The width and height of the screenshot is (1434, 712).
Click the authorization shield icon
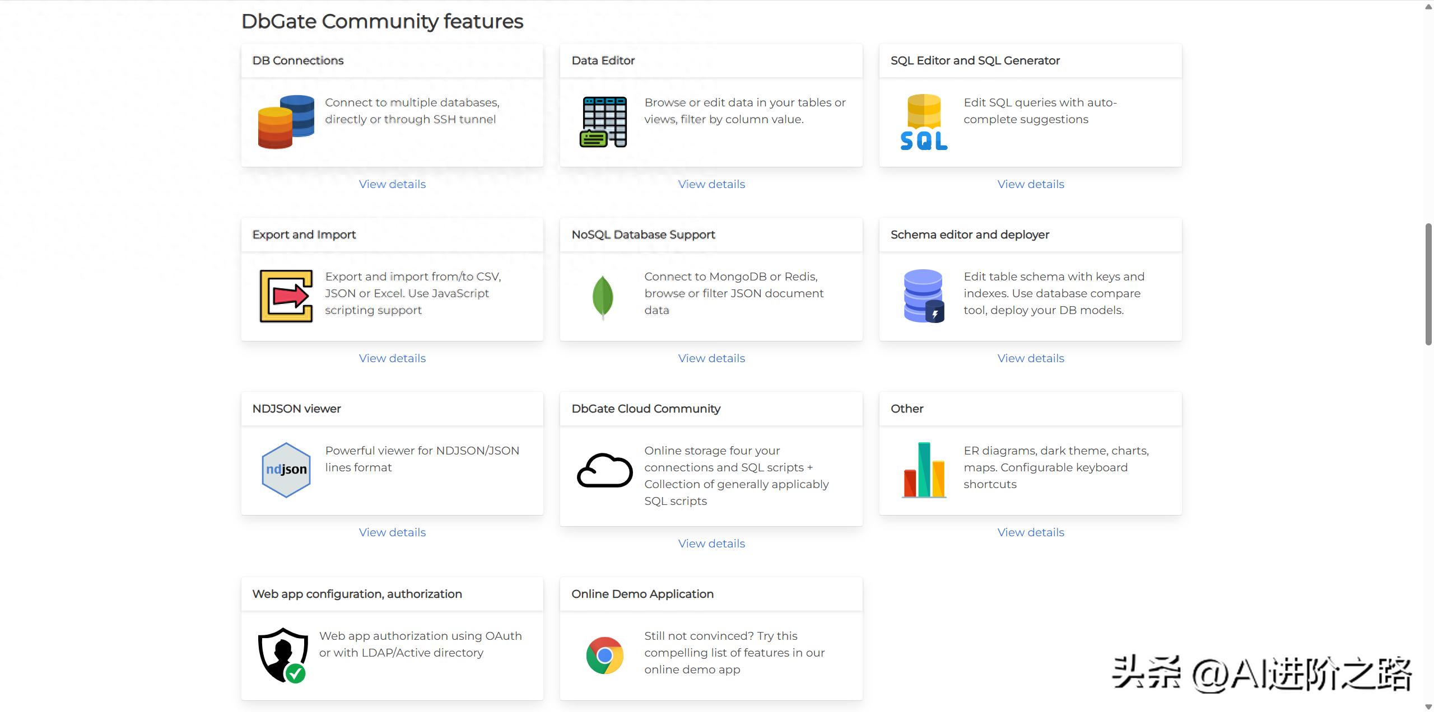coord(283,655)
